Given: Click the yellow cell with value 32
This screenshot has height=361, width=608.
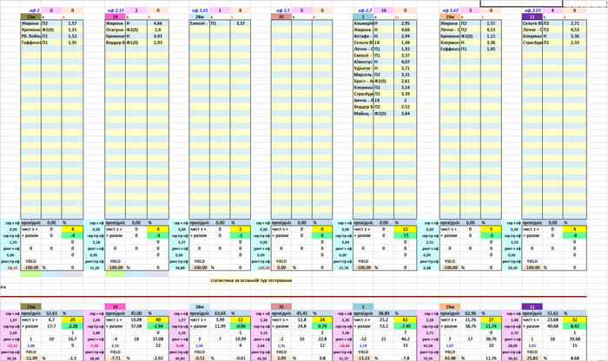Looking at the screenshot, I should 575,320.
